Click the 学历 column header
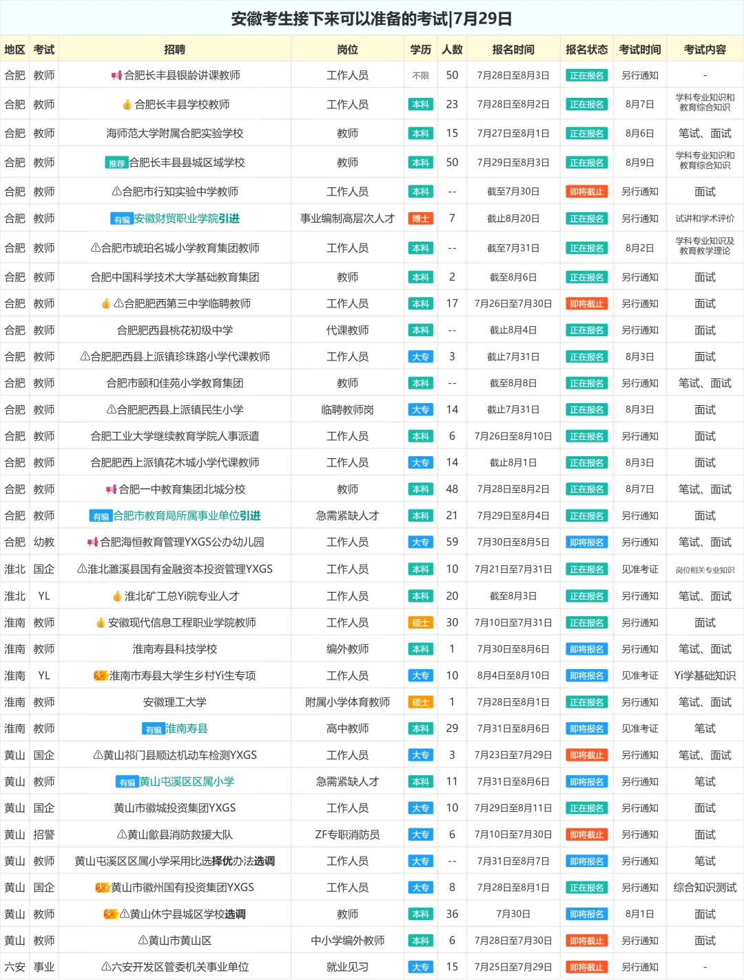 (x=421, y=50)
